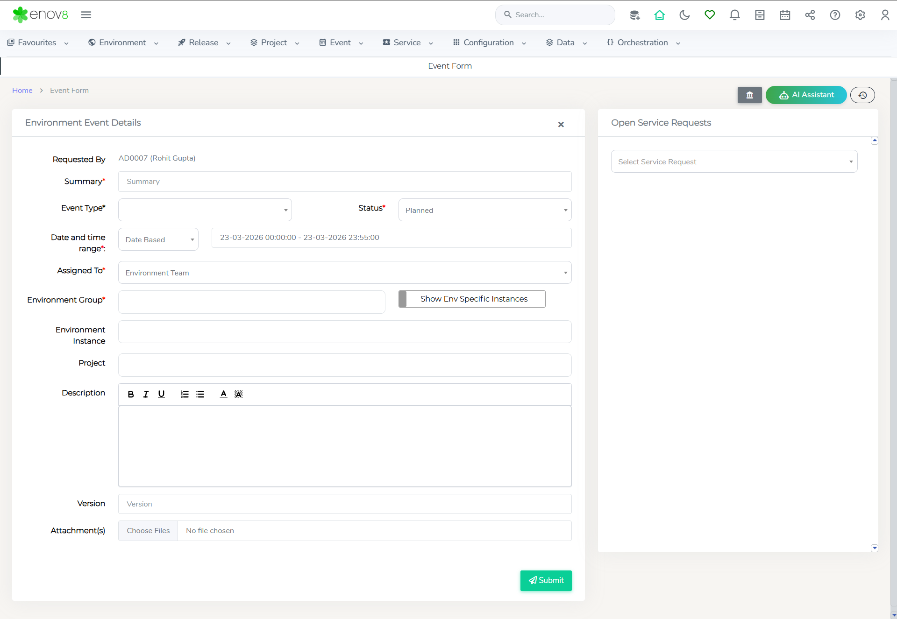Click the history clock button

click(862, 95)
